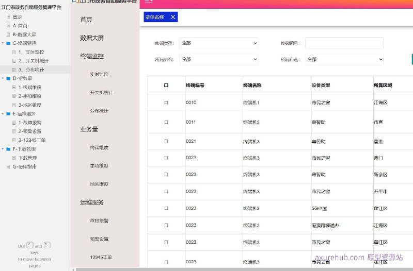The width and height of the screenshot is (413, 271).
Task: Click page icon beside A-首页
Action: click(x=8, y=25)
